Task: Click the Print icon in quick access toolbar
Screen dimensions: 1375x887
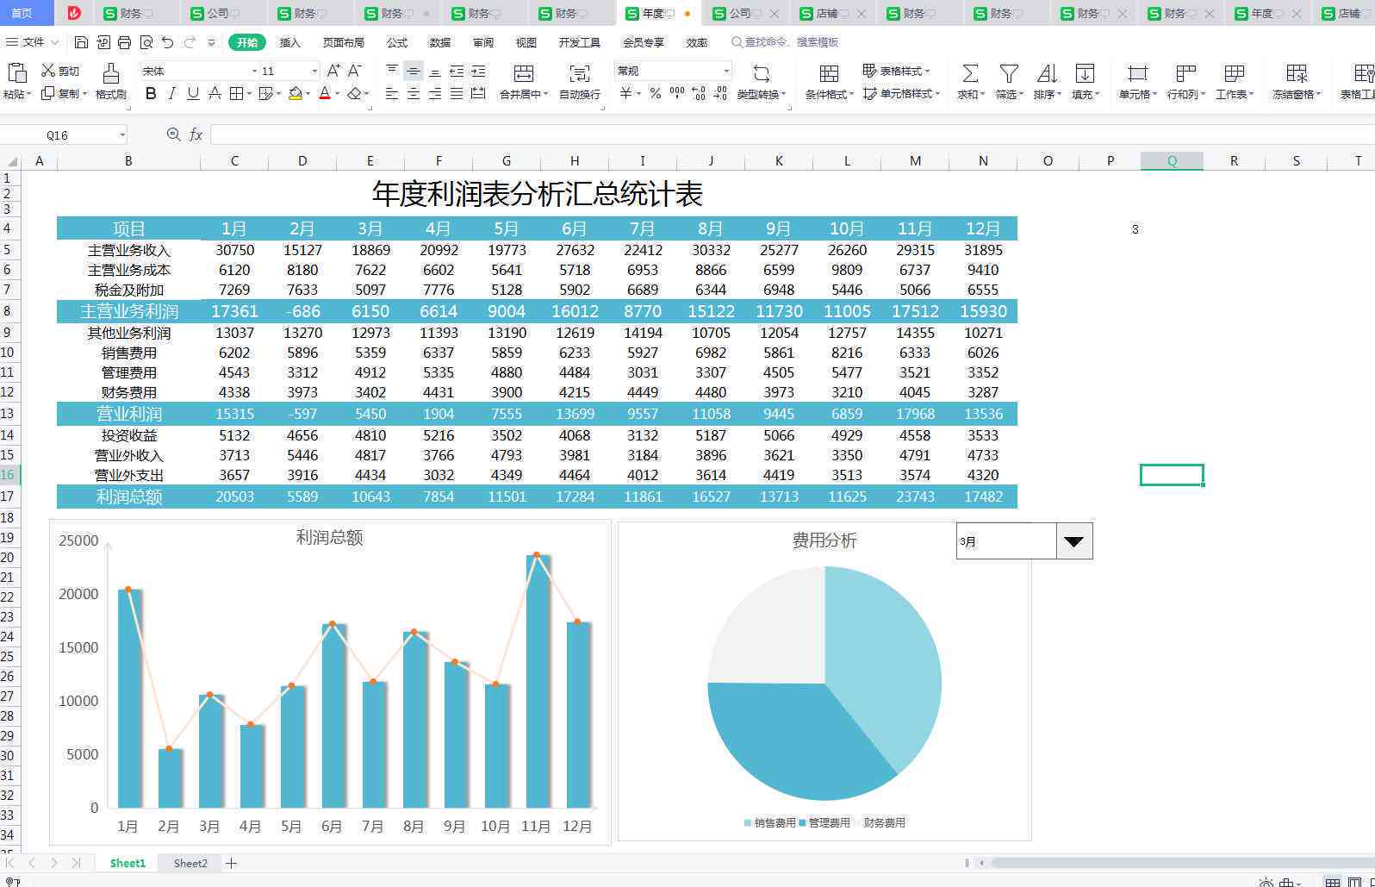Action: click(124, 42)
